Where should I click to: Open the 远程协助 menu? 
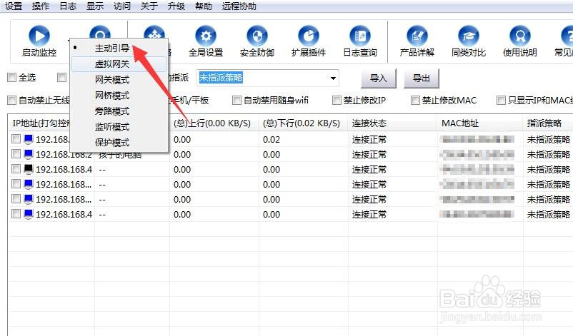239,6
